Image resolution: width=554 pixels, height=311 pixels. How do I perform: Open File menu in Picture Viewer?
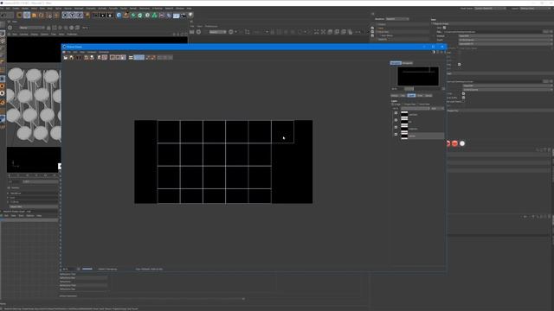click(x=69, y=52)
